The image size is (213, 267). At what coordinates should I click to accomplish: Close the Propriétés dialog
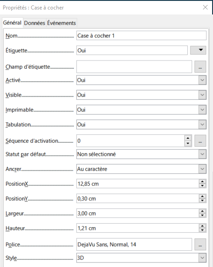coord(205,7)
